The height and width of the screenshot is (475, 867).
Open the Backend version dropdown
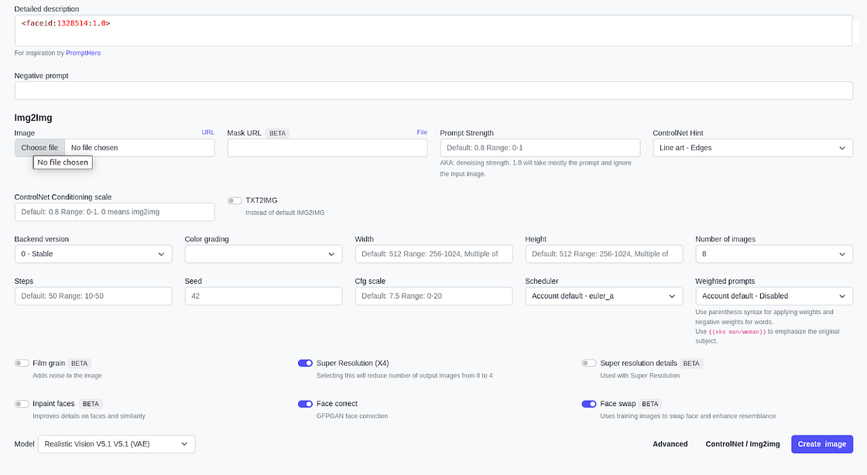93,254
